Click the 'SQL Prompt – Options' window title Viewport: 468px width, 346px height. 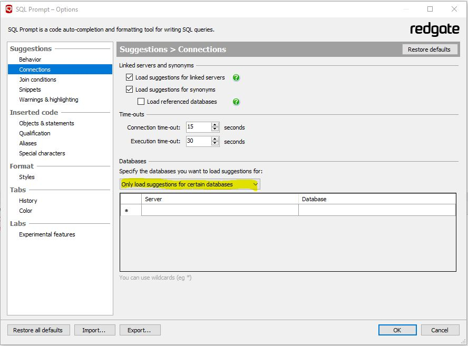(x=47, y=9)
